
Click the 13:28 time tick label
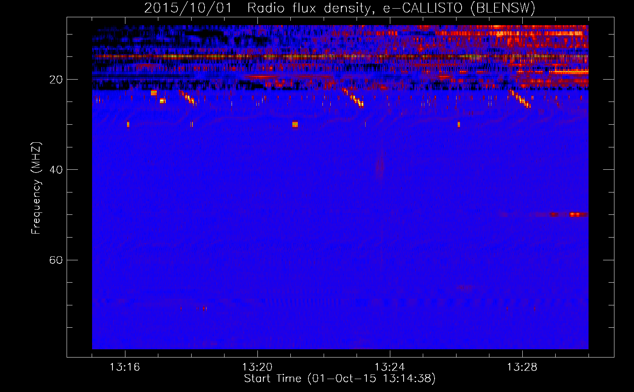(522, 367)
